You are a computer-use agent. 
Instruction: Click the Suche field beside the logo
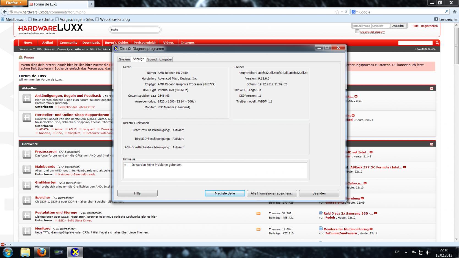click(135, 29)
